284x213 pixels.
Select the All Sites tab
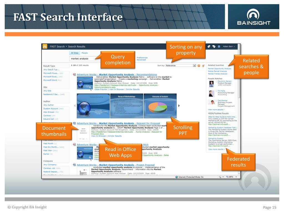click(74, 53)
